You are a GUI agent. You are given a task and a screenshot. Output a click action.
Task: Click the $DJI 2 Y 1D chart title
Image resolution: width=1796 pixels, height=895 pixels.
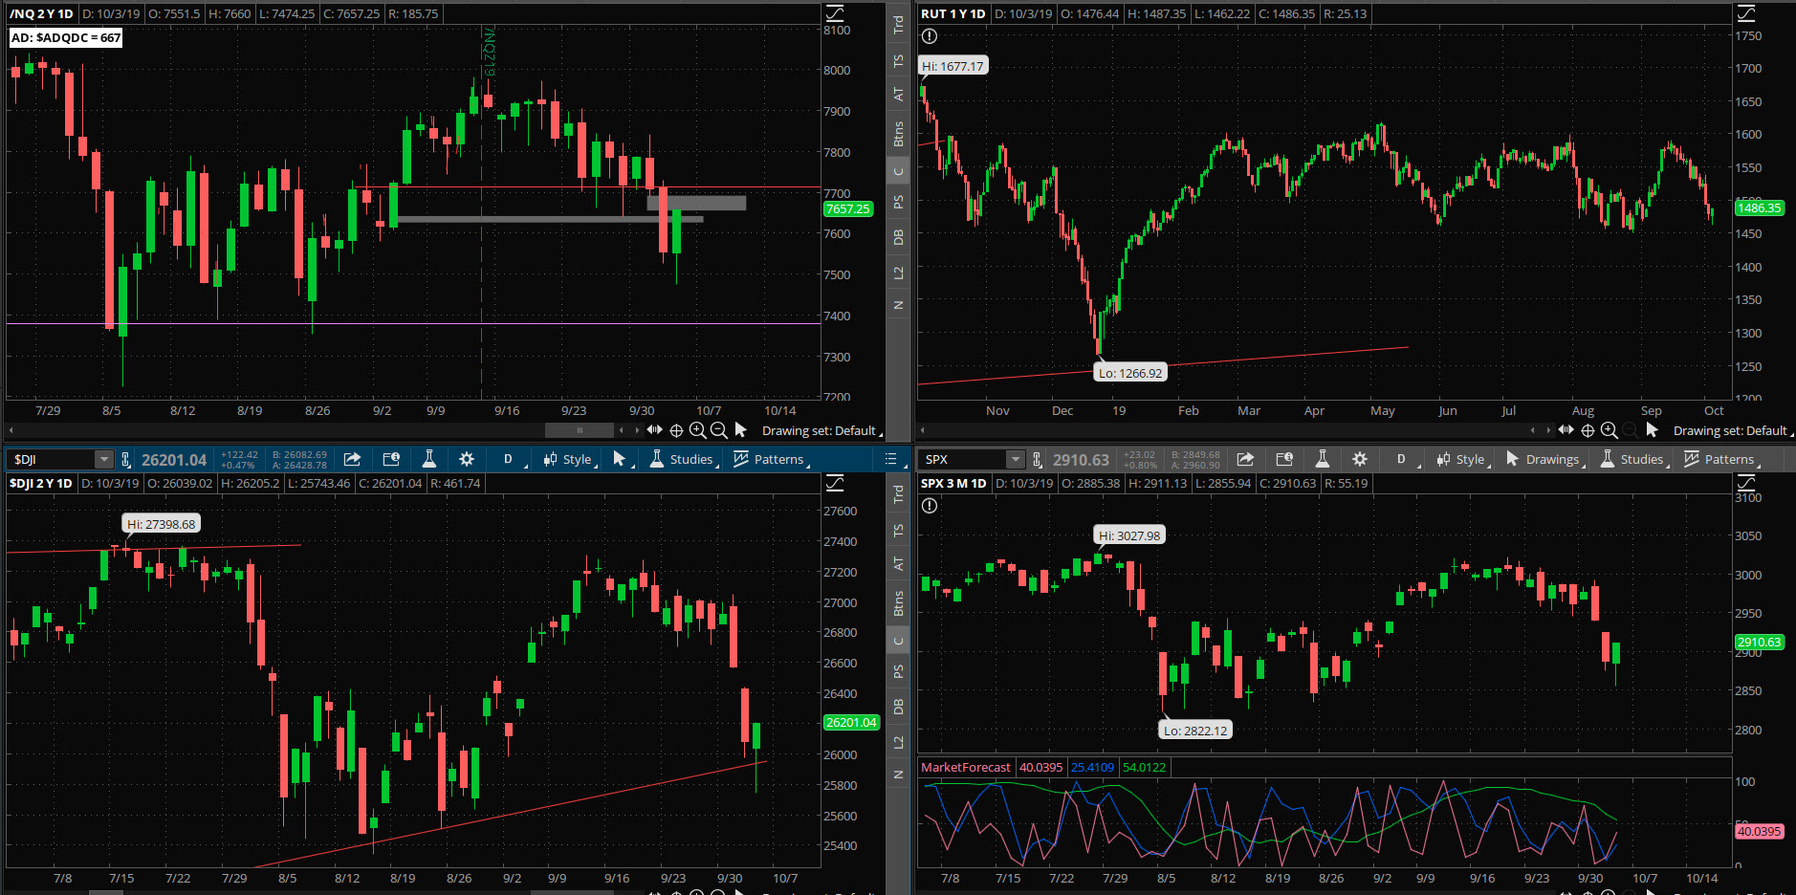(40, 483)
